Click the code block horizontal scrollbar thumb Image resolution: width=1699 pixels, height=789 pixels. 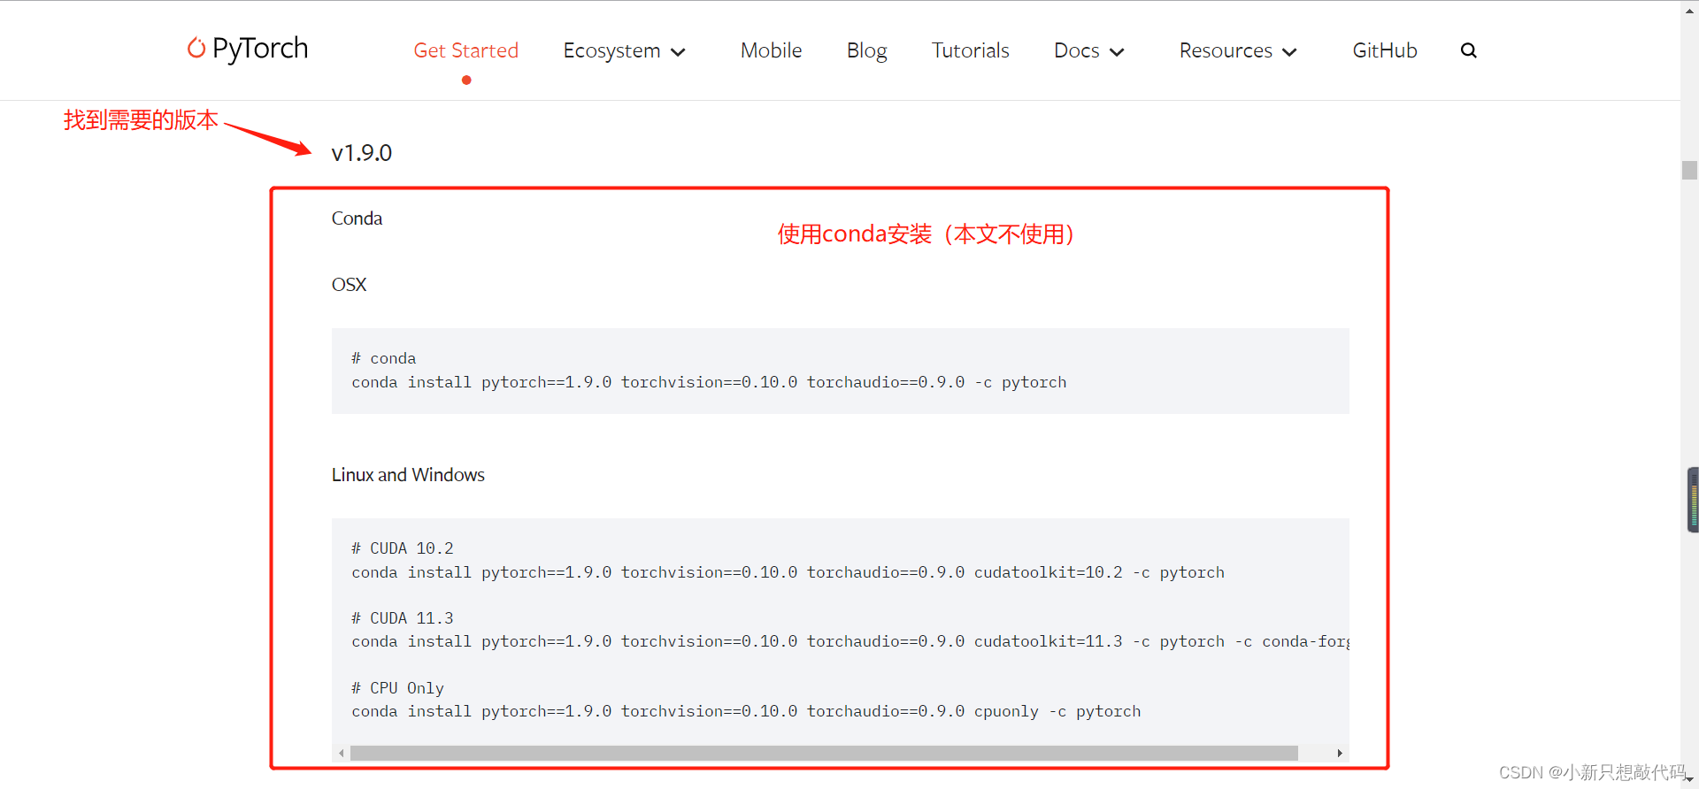(824, 754)
